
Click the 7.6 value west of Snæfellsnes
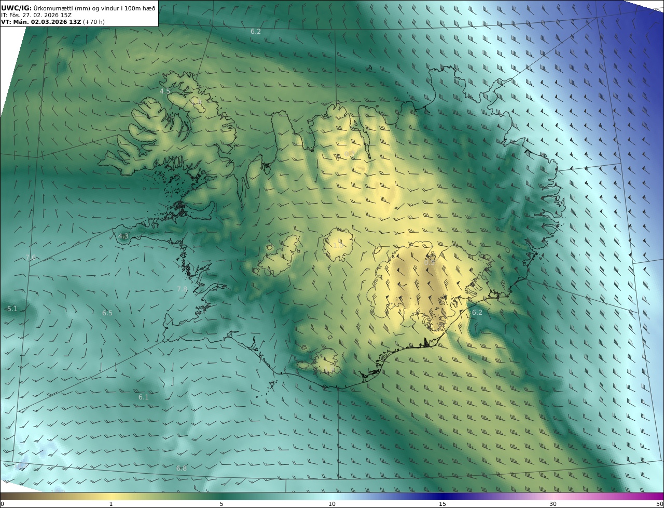(x=31, y=258)
